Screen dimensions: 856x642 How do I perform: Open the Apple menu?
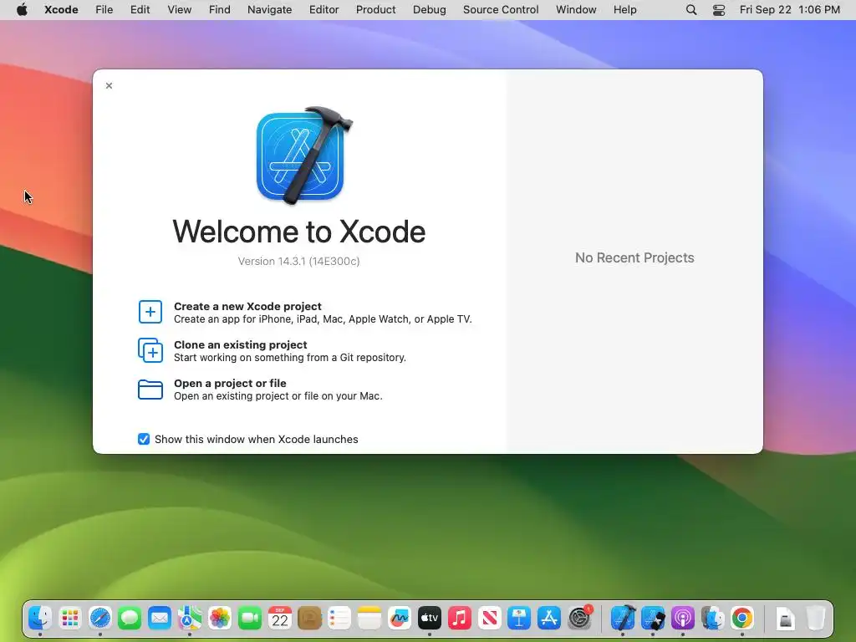(22, 10)
